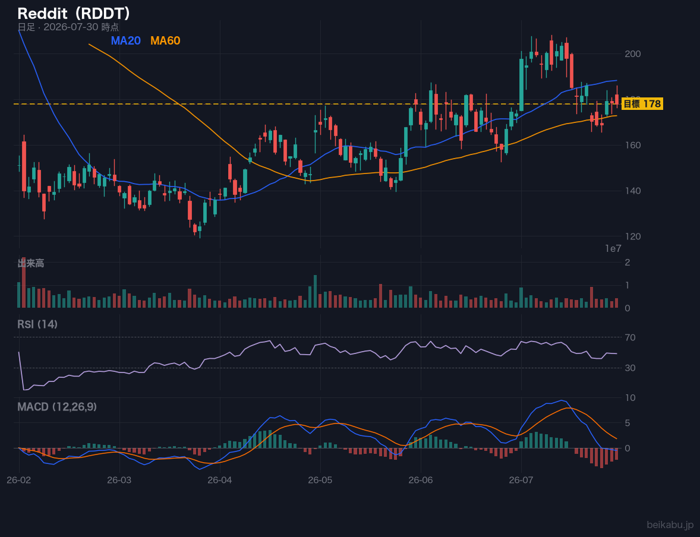The width and height of the screenshot is (700, 537).
Task: Click the date subtitle 日足 · 2026-07-30 時点
Action: [68, 27]
